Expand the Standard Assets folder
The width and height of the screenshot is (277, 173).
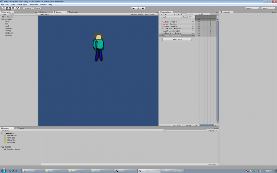(3, 149)
